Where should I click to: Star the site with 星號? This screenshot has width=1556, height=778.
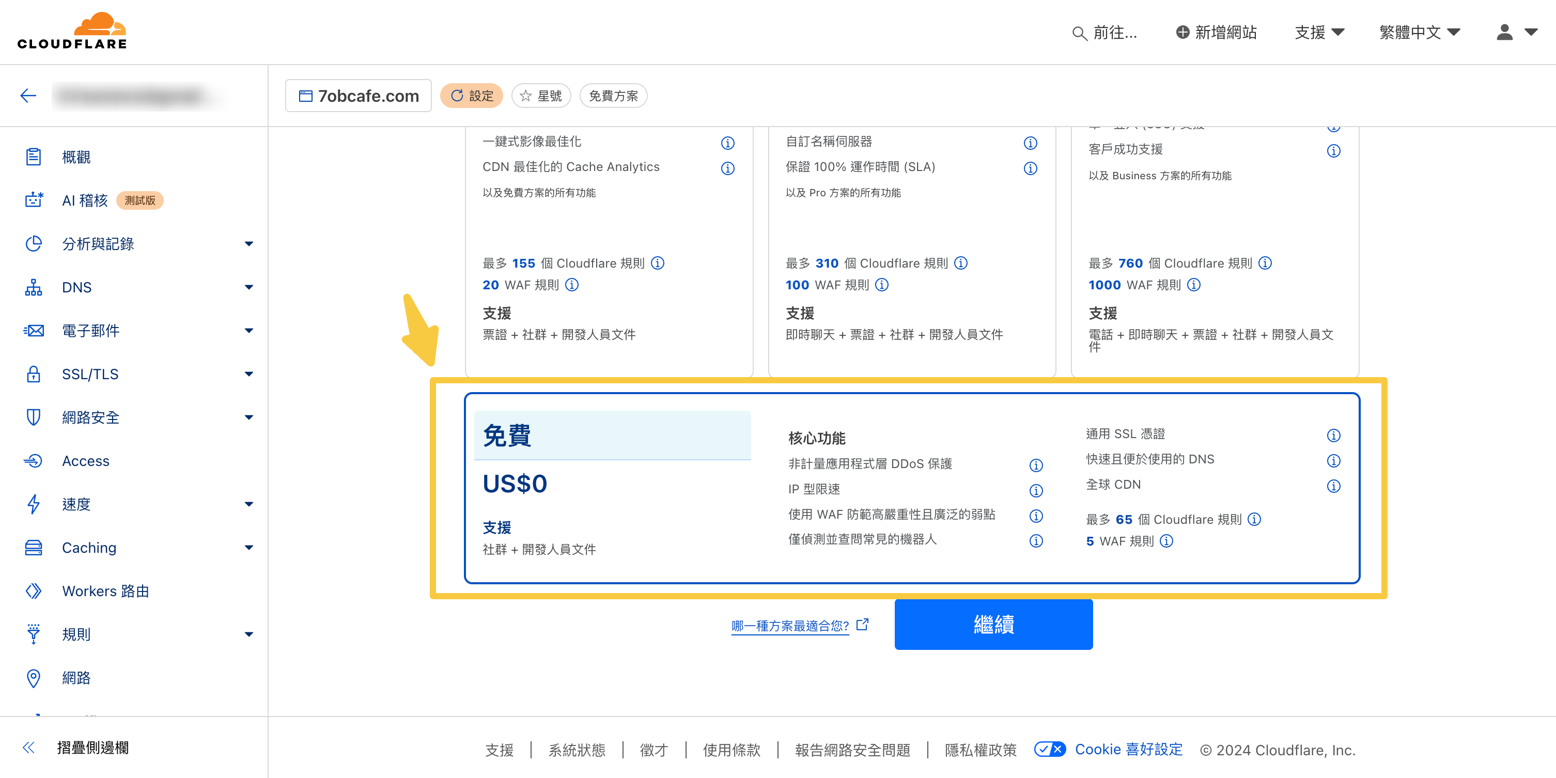pyautogui.click(x=540, y=96)
